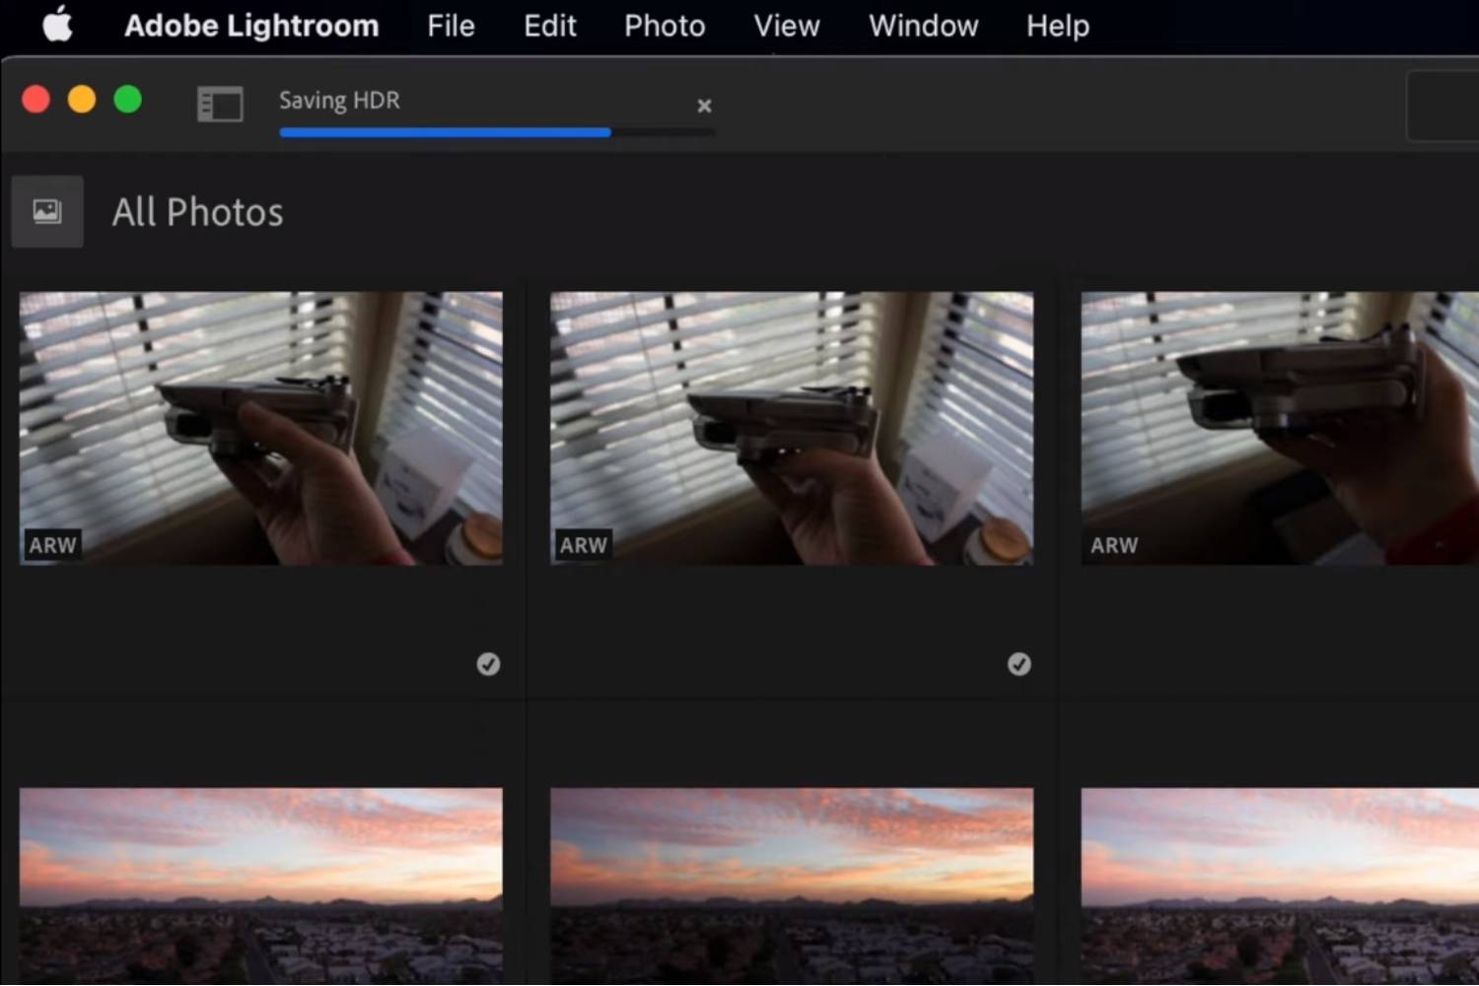Click the red close window button
Image resolution: width=1479 pixels, height=986 pixels.
36,100
